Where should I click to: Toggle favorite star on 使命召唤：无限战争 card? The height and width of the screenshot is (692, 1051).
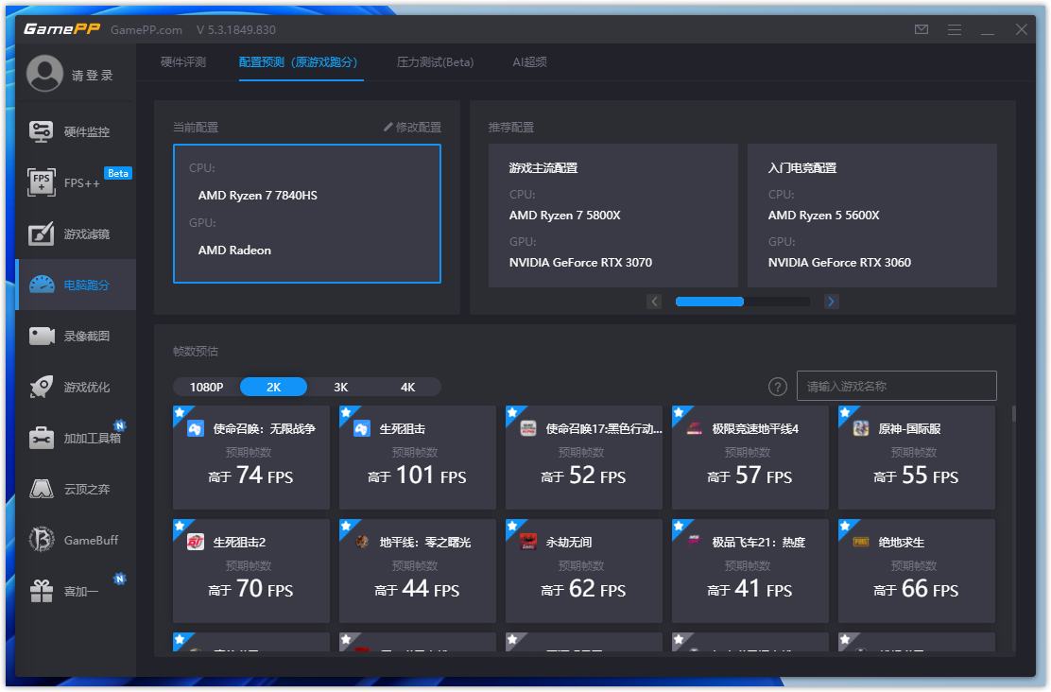pos(180,412)
